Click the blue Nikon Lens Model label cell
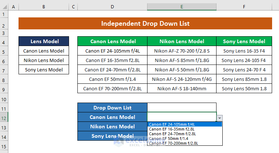 [112, 127]
